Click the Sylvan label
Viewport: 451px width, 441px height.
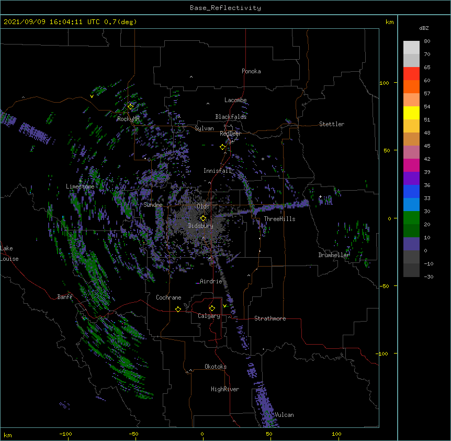204,128
